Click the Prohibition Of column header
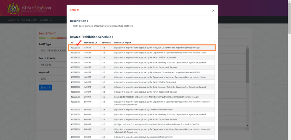The width and height of the screenshot is (291, 140). click(91, 43)
